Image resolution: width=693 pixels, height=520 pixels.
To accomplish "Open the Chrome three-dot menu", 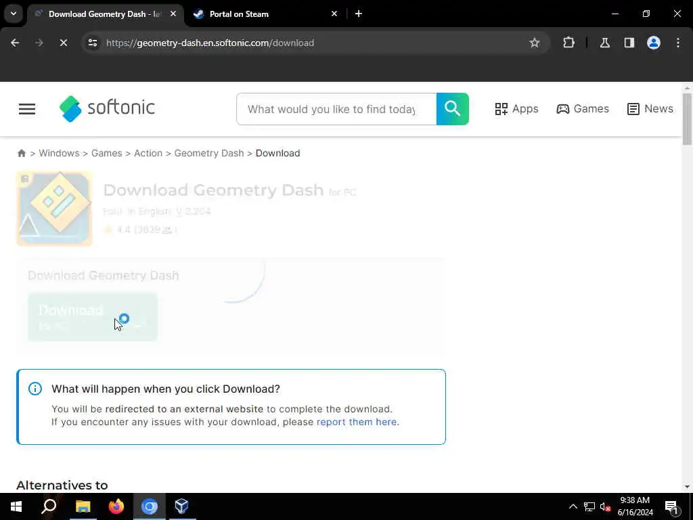I will pos(678,43).
